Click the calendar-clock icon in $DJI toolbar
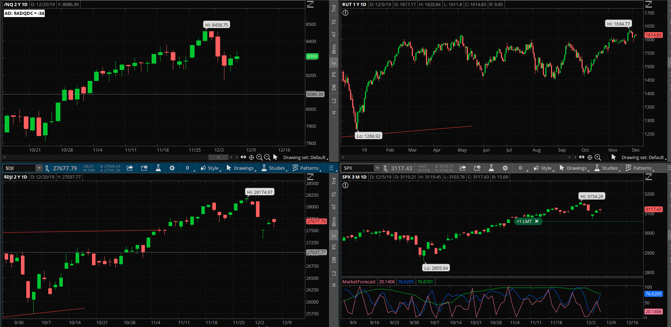Screen dimensions: 671x327 pos(144,168)
